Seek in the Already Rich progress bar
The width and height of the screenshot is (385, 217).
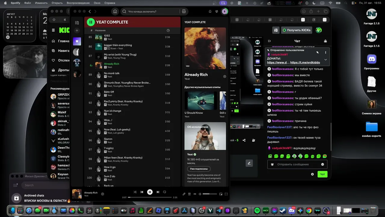point(150,197)
